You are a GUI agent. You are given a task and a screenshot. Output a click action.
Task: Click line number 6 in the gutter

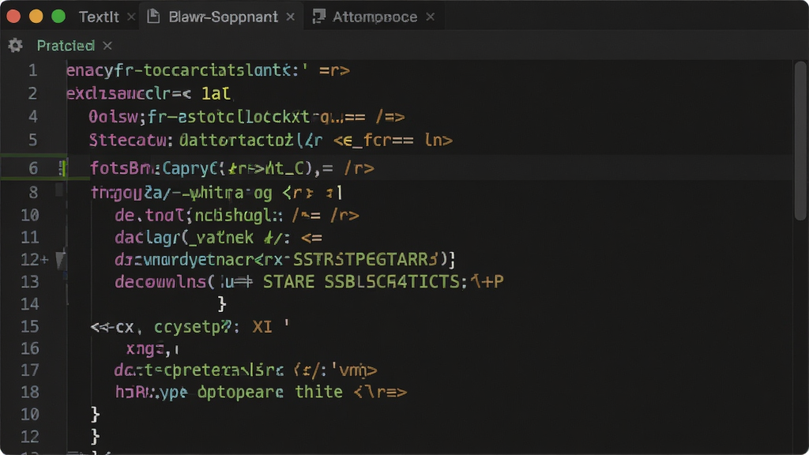pyautogui.click(x=33, y=168)
